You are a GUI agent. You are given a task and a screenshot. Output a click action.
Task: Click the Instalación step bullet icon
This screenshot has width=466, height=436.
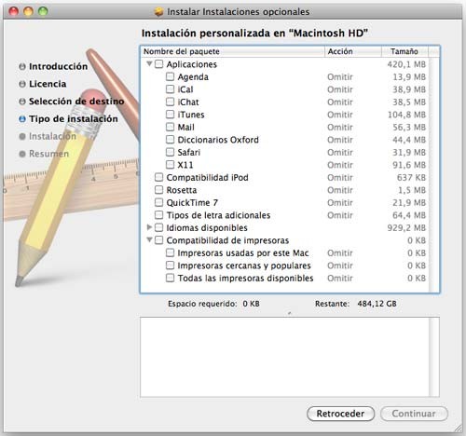22,136
